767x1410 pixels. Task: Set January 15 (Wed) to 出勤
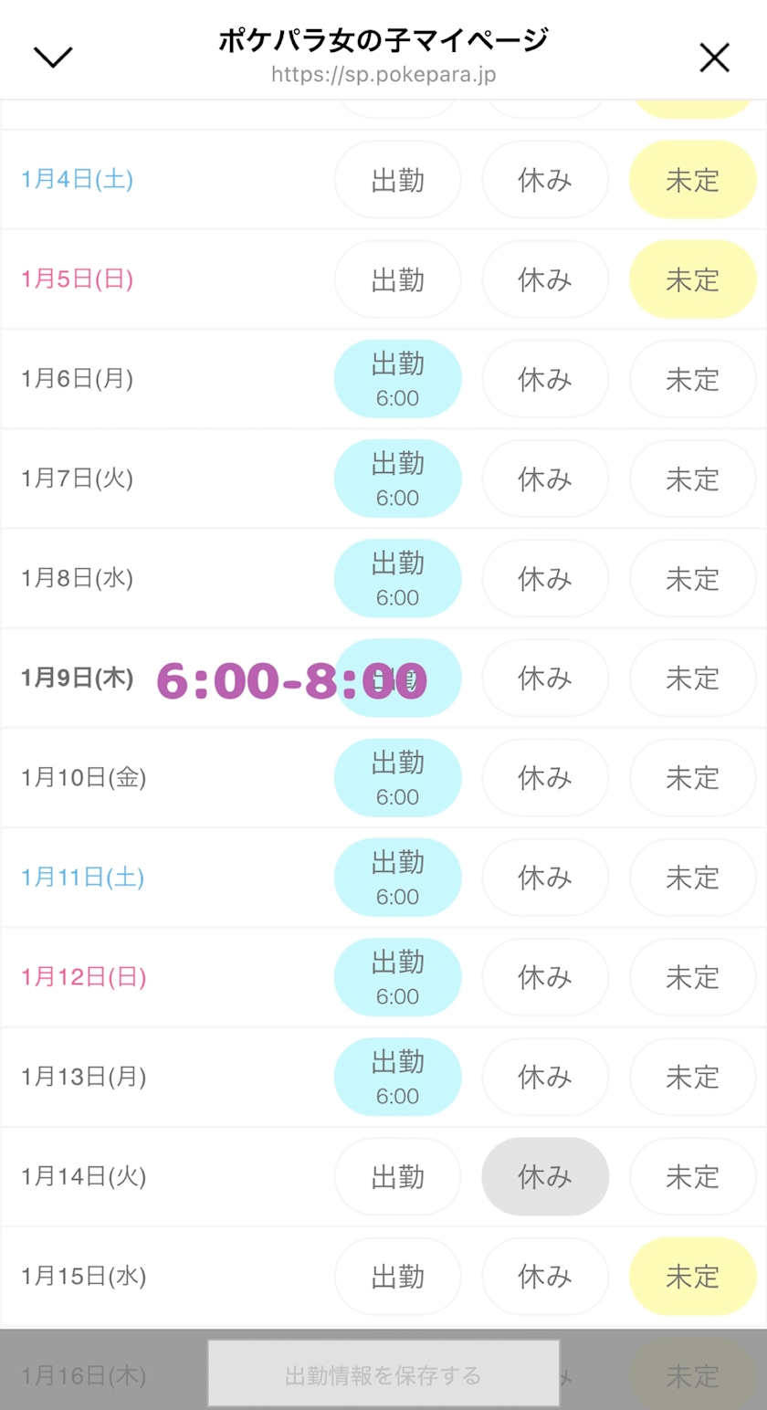(398, 1276)
